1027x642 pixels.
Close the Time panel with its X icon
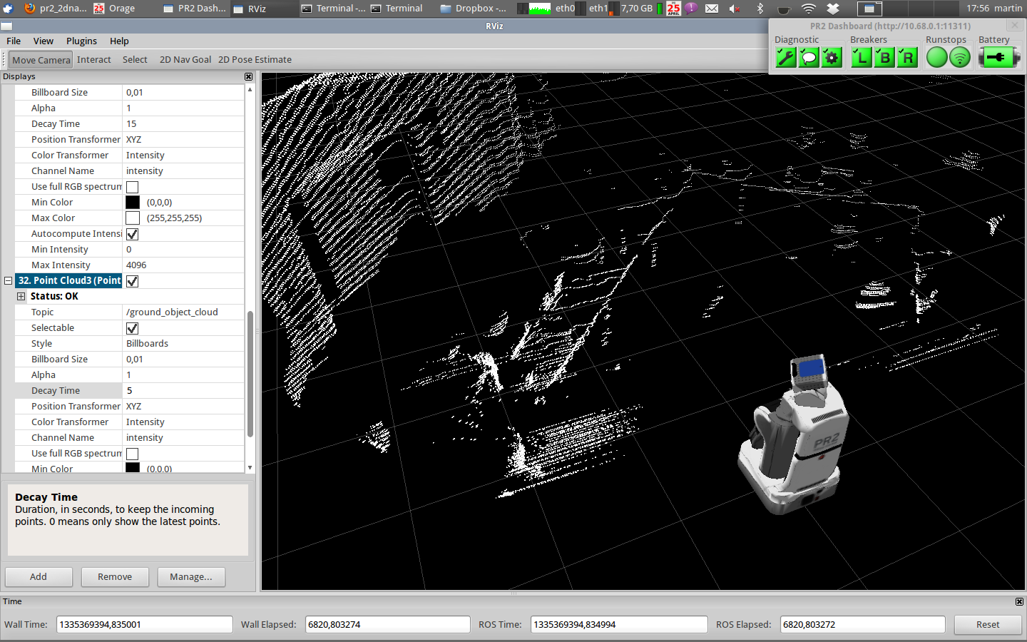pyautogui.click(x=1019, y=601)
